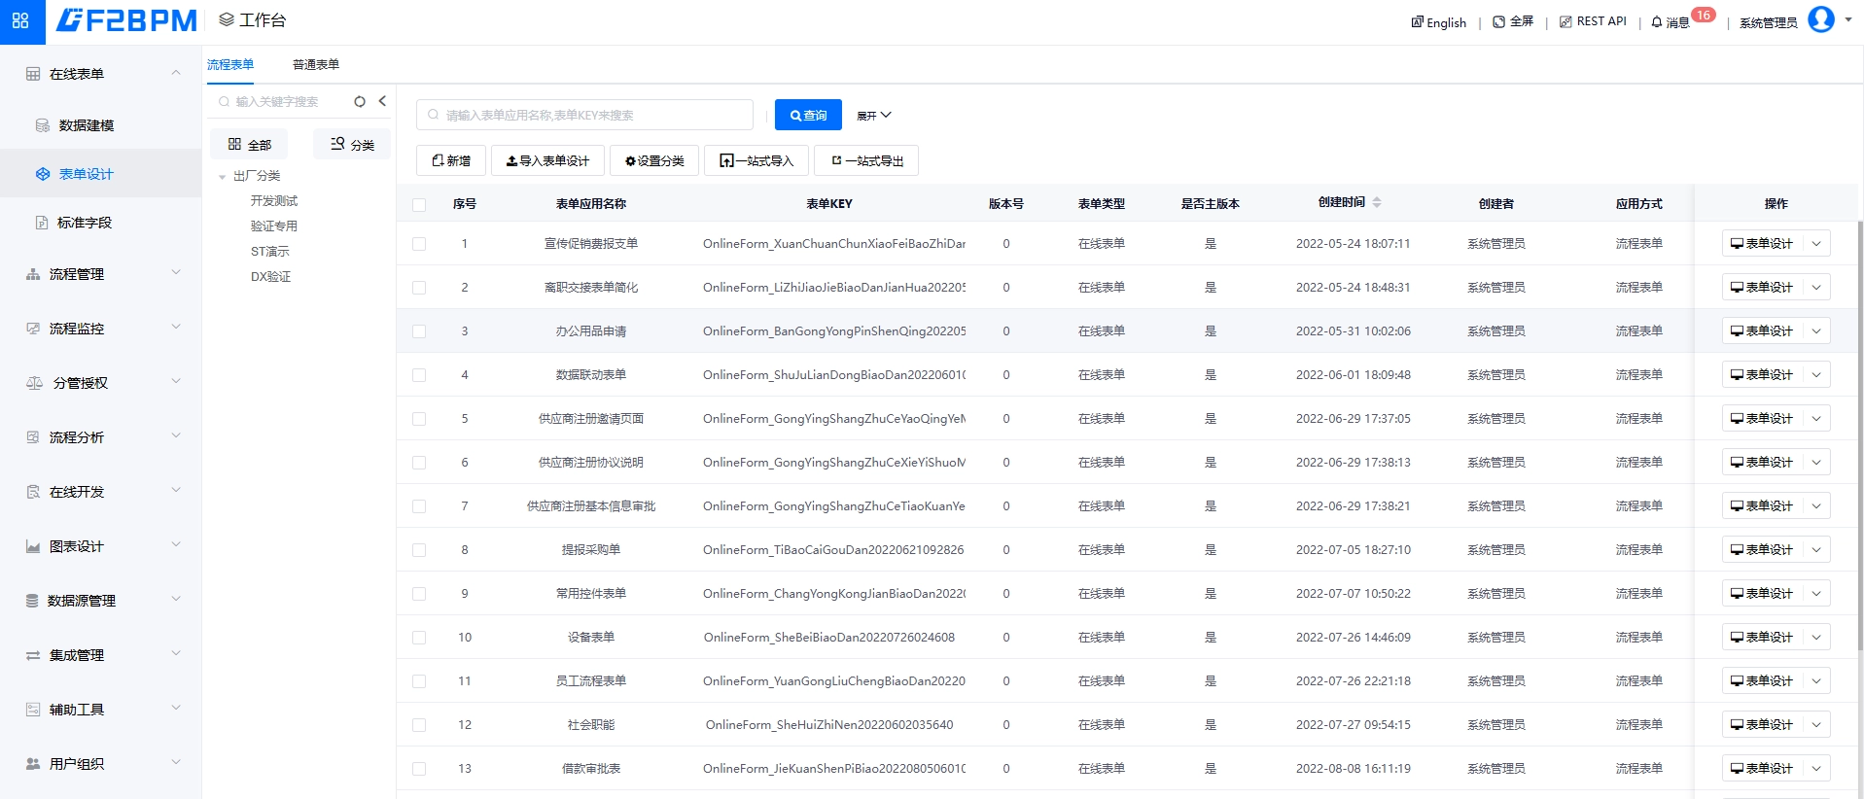Click the 导入表单设计 button
Screen dimensions: 1864x799
coord(547,160)
